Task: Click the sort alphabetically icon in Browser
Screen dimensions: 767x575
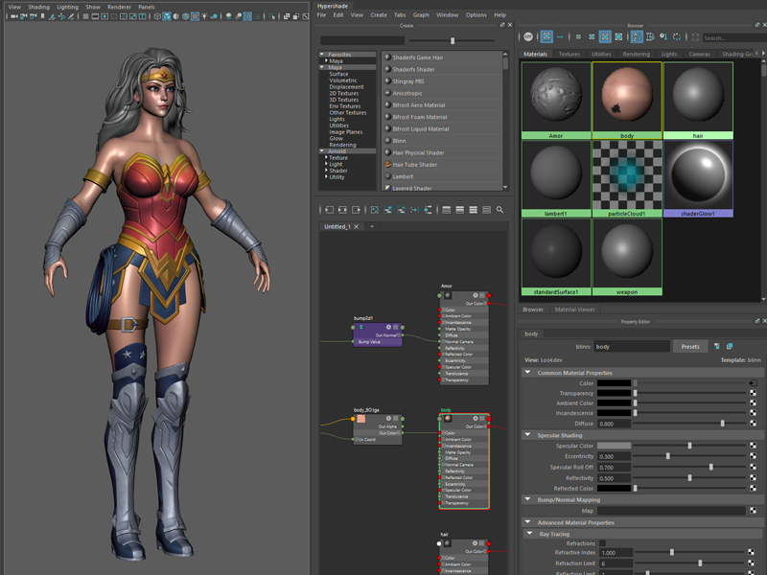Action: point(637,36)
